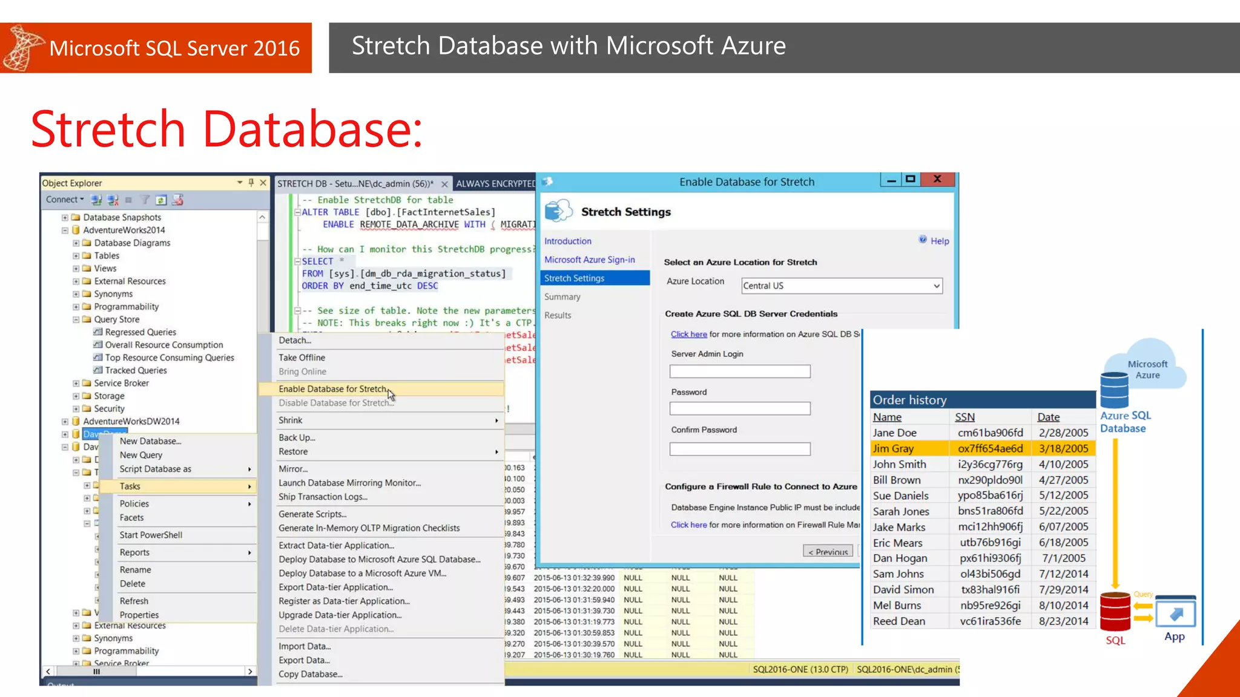Image resolution: width=1240 pixels, height=697 pixels.
Task: Expand the AdventureWorksDW2014 database node
Action: tap(65, 421)
